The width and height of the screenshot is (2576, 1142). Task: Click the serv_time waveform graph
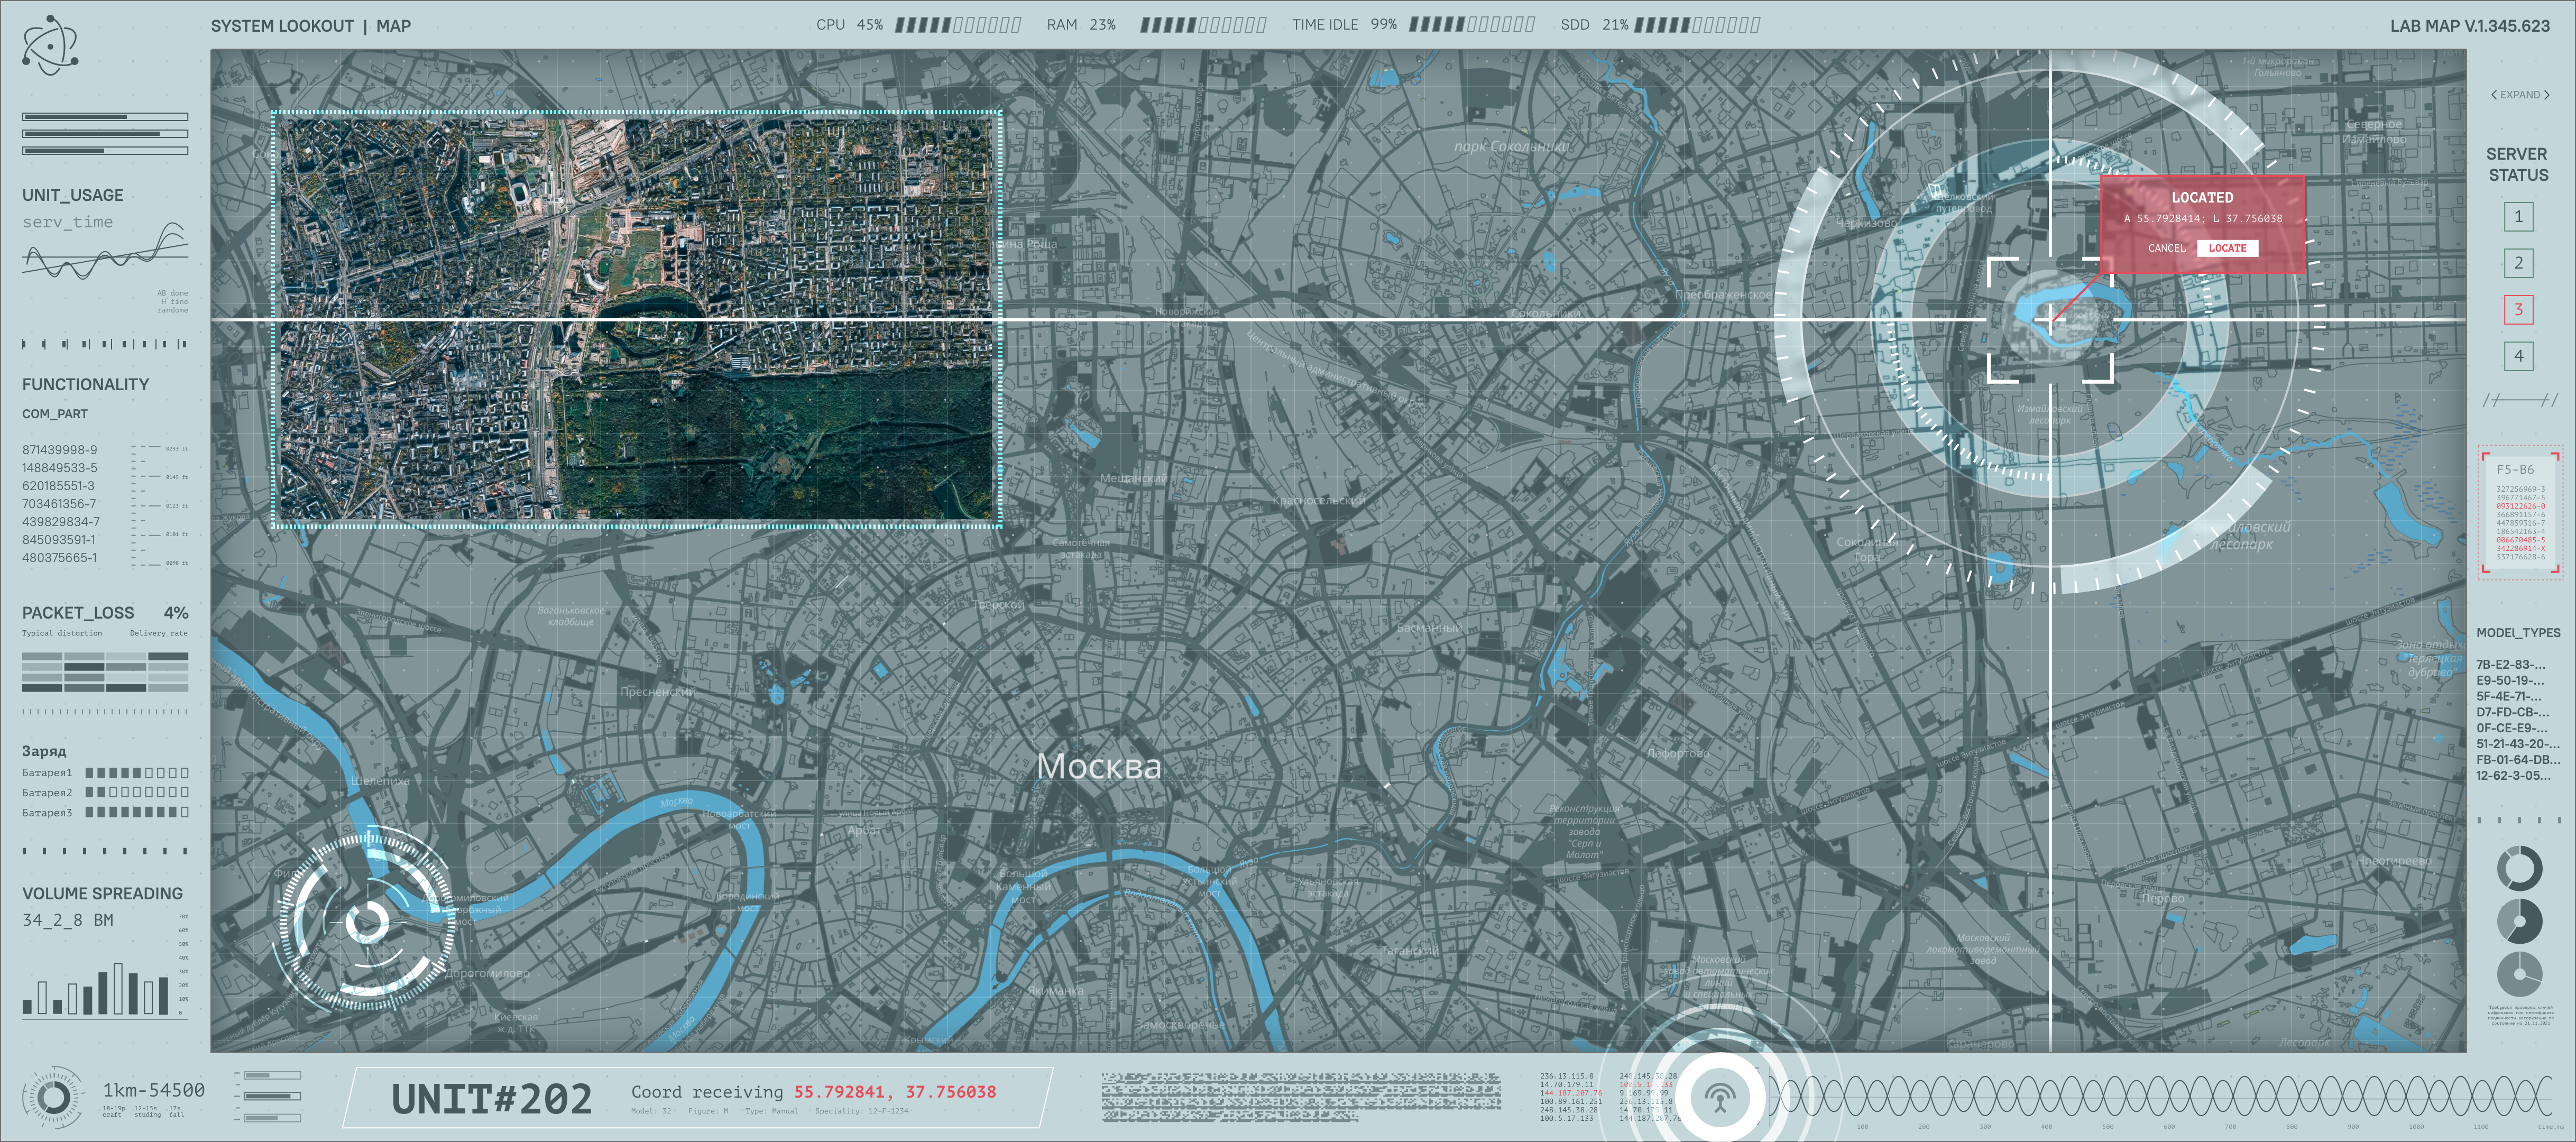[x=105, y=252]
